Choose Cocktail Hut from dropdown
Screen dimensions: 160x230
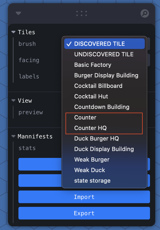(x=91, y=96)
